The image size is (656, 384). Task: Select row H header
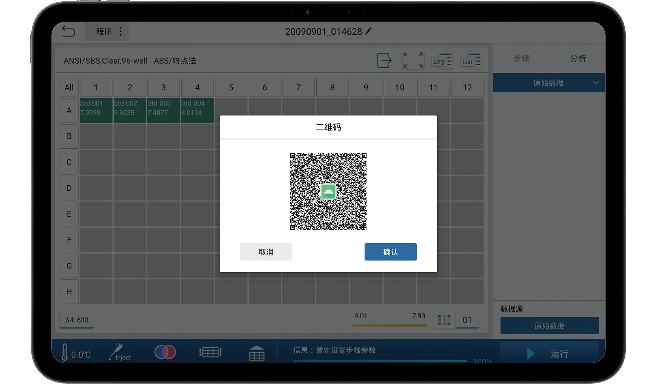tap(69, 292)
